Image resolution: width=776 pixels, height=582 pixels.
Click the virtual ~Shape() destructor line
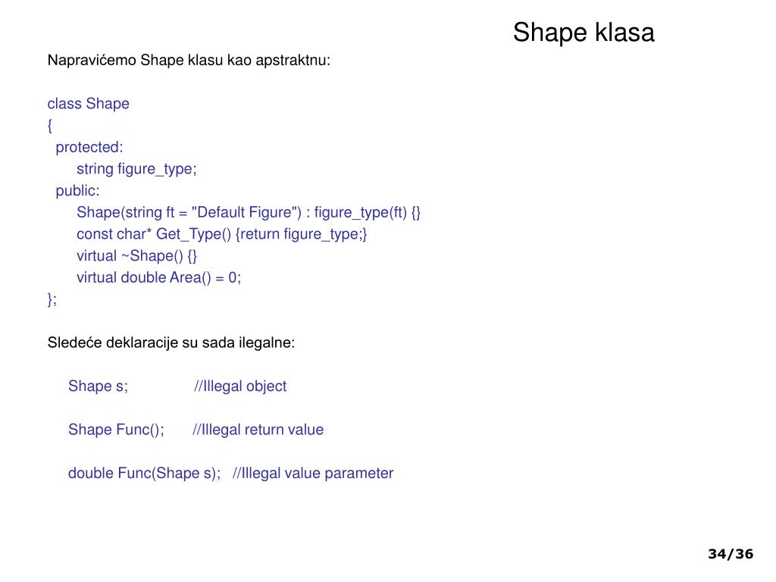tap(136, 256)
